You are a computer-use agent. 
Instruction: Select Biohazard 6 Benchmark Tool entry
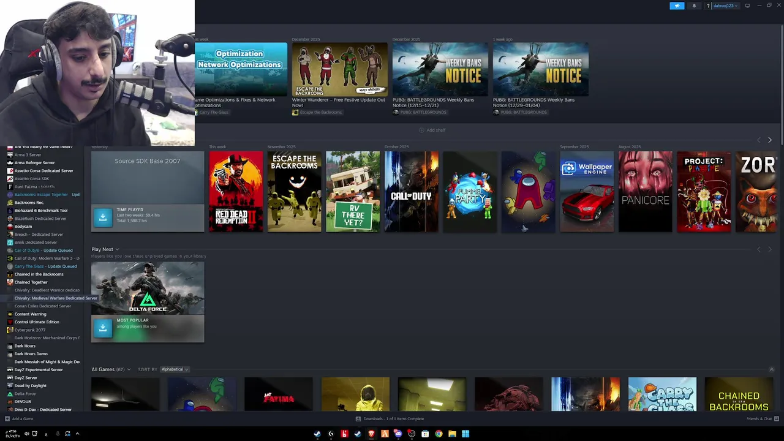[x=42, y=211]
